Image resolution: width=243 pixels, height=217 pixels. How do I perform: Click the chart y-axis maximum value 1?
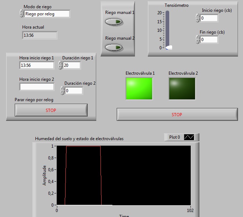coord(52,146)
